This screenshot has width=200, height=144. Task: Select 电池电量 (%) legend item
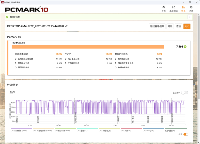(x=176, y=130)
